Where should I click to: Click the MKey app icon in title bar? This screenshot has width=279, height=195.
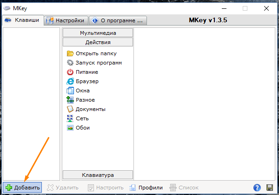[x=7, y=8]
